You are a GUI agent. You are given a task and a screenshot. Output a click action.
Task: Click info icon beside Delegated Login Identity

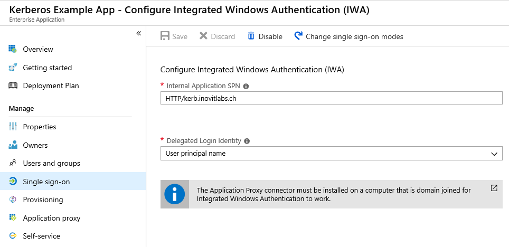[x=247, y=141]
